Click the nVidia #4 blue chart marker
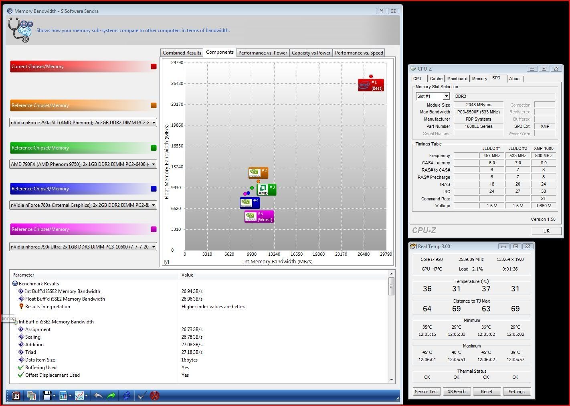 (250, 203)
